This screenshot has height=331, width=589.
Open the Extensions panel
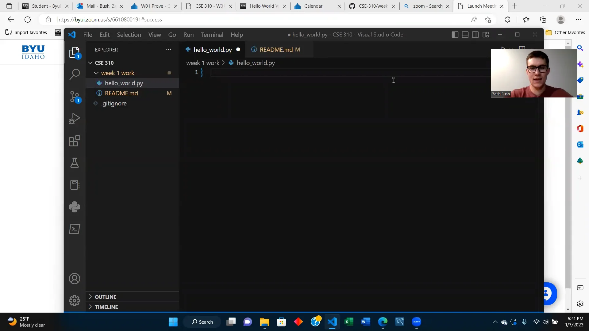coord(75,141)
